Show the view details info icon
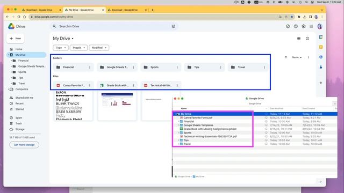 point(307,39)
